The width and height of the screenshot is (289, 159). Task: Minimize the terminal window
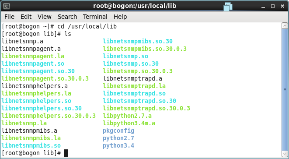click(263, 7)
